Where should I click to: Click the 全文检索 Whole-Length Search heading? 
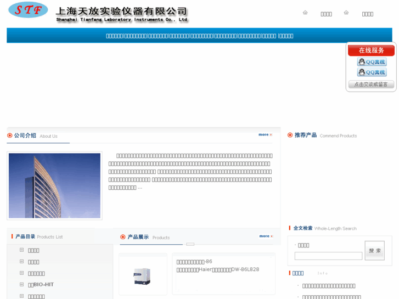tap(325, 228)
